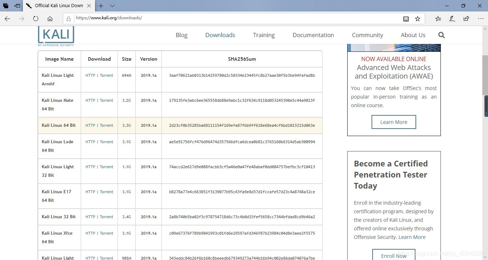Click the Kali logo
Image resolution: width=488 pixels, height=260 pixels.
tap(56, 36)
